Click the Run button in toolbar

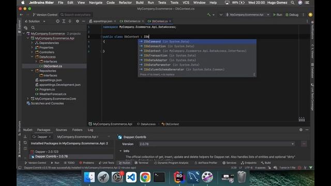click(x=278, y=15)
